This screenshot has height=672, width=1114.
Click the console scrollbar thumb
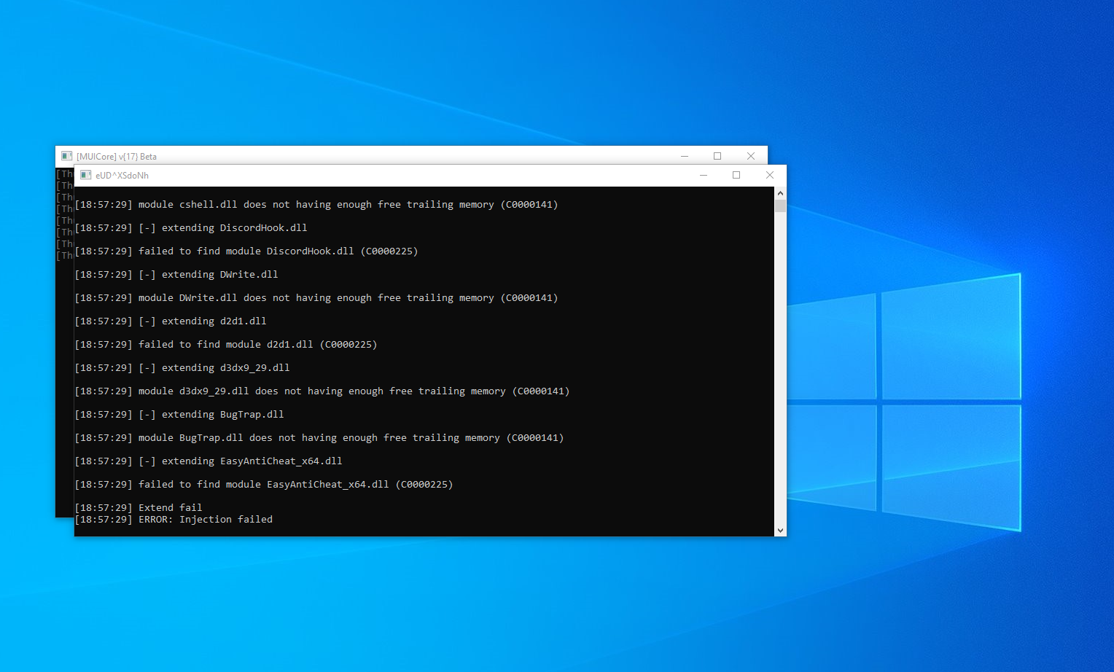click(x=780, y=206)
